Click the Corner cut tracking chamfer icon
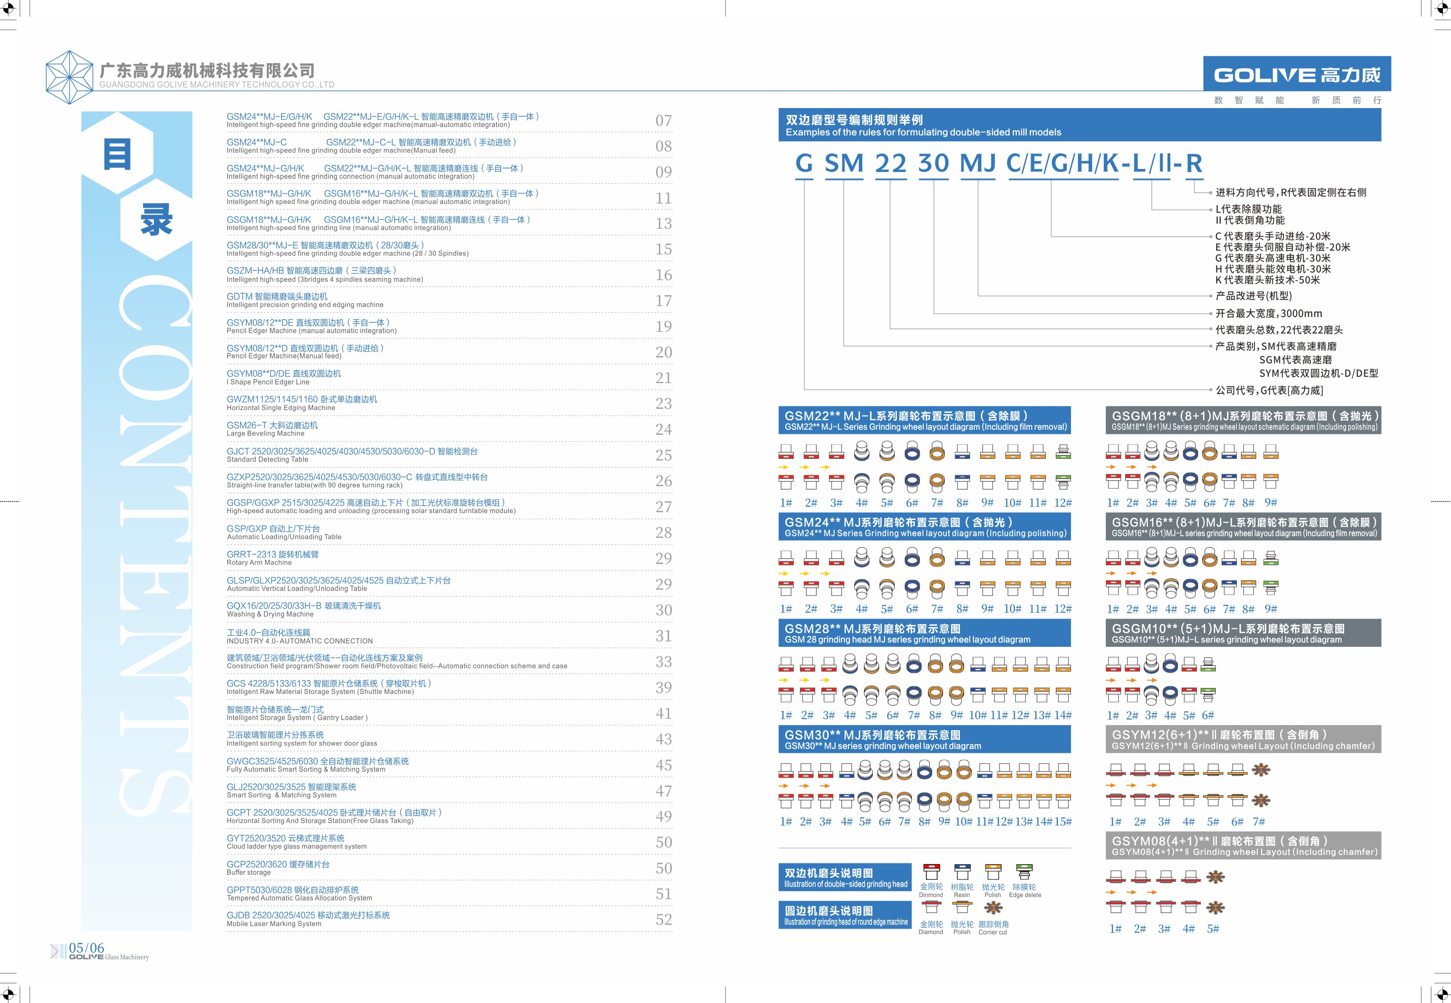 993,908
